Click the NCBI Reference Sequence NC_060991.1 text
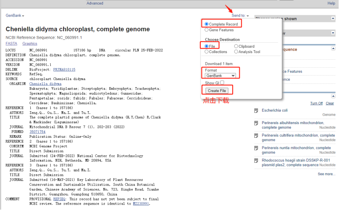 tap(44, 38)
